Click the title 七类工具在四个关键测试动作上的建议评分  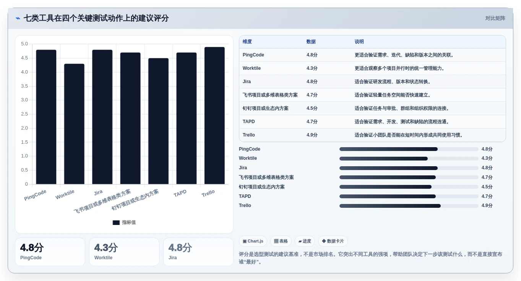(96, 18)
